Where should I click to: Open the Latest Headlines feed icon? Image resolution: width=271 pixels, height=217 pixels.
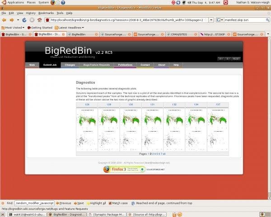pyautogui.click(x=56, y=28)
